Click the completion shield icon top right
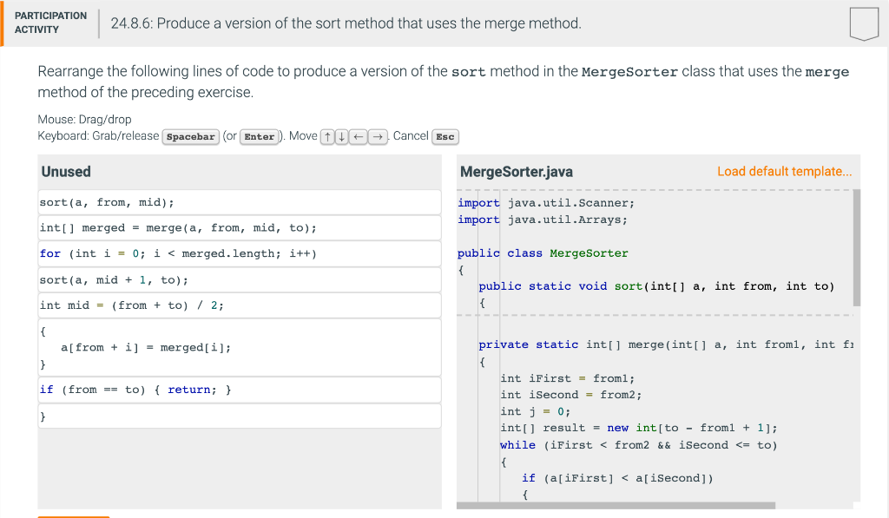The width and height of the screenshot is (889, 518). 863,25
